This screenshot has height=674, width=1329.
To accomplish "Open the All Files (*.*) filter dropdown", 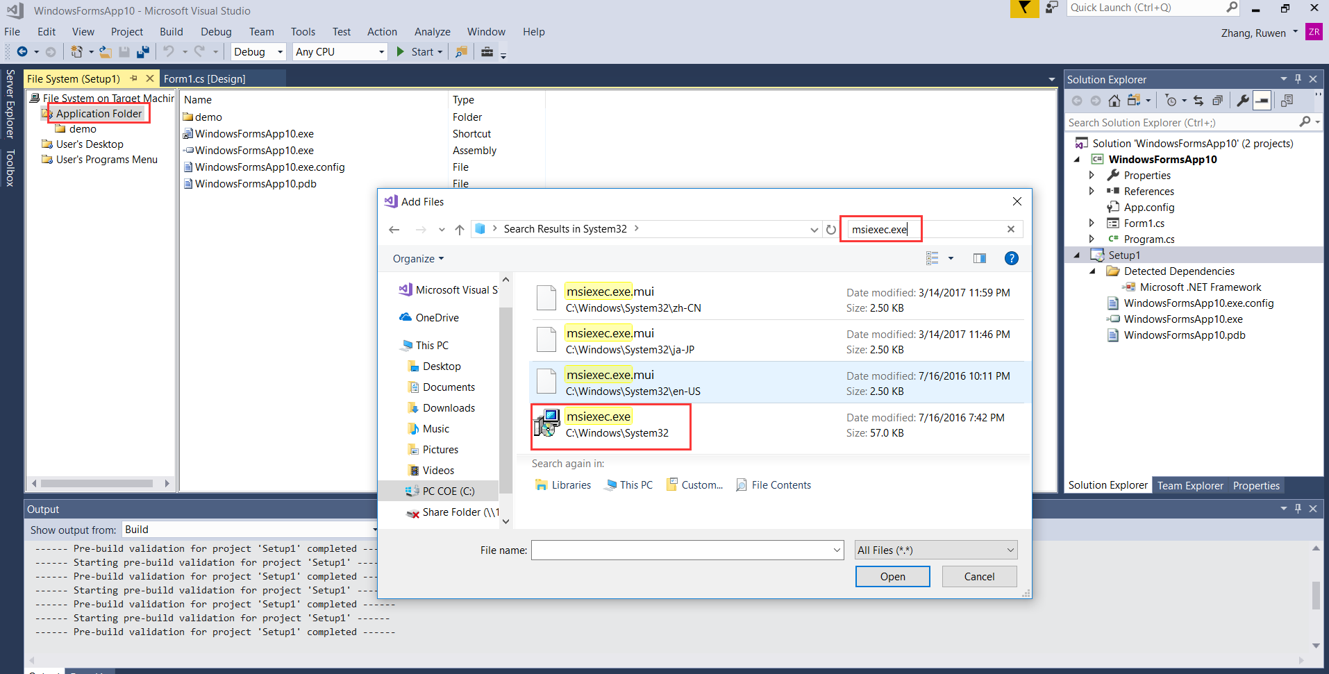I will [936, 550].
